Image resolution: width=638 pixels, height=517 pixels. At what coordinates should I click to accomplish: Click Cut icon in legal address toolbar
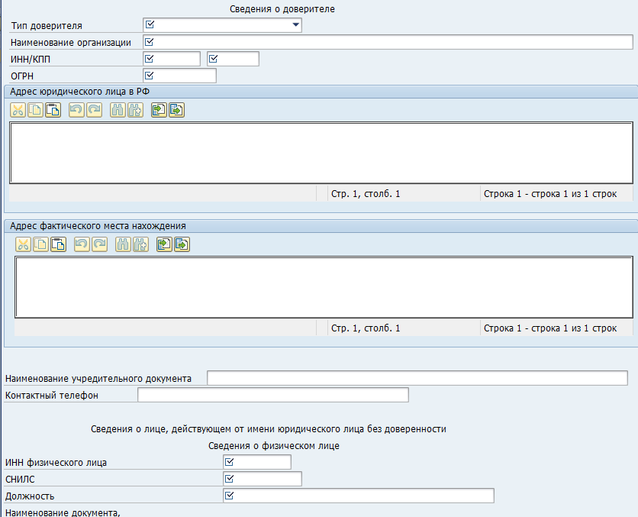pyautogui.click(x=18, y=110)
